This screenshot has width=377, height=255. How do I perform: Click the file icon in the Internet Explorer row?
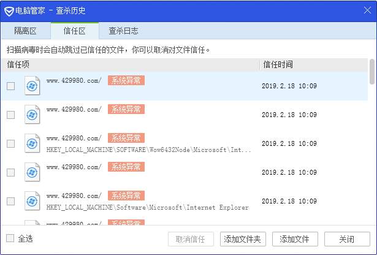coord(32,201)
